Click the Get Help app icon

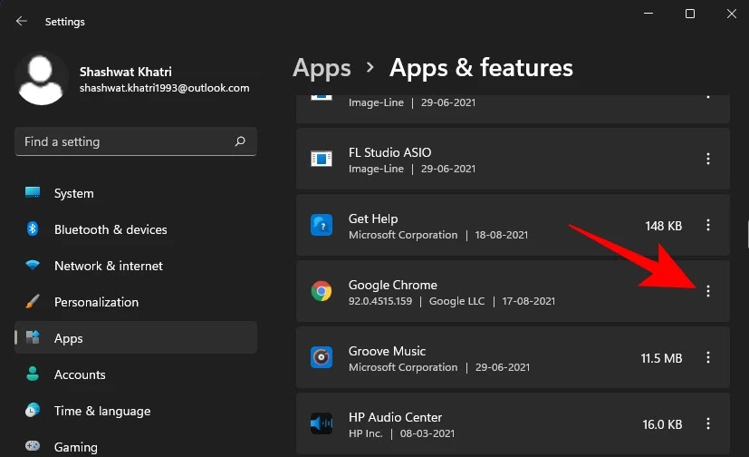322,225
